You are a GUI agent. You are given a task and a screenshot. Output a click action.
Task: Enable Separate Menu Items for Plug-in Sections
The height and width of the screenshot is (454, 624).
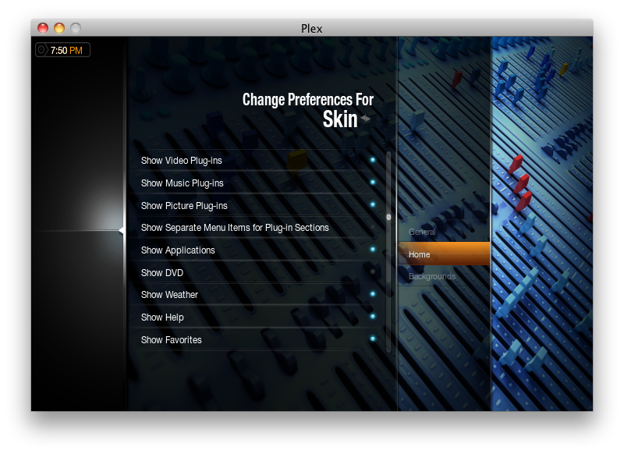click(373, 227)
